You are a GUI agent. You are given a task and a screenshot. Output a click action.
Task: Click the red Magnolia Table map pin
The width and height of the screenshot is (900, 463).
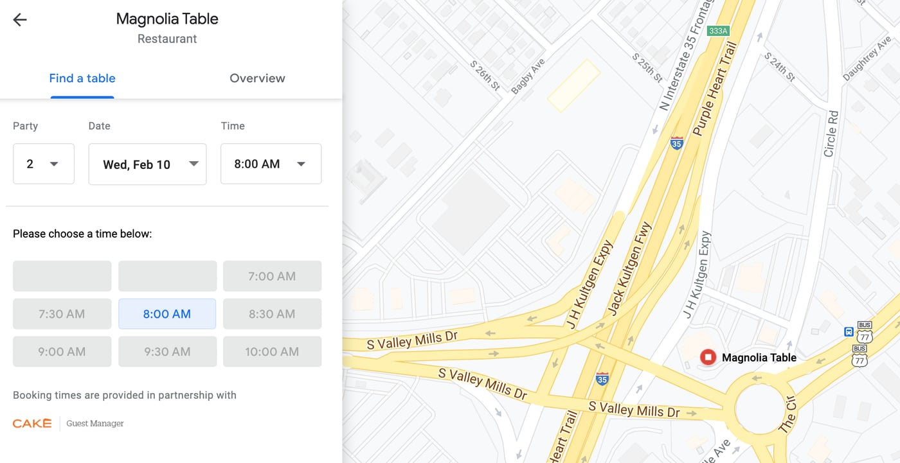tap(708, 357)
